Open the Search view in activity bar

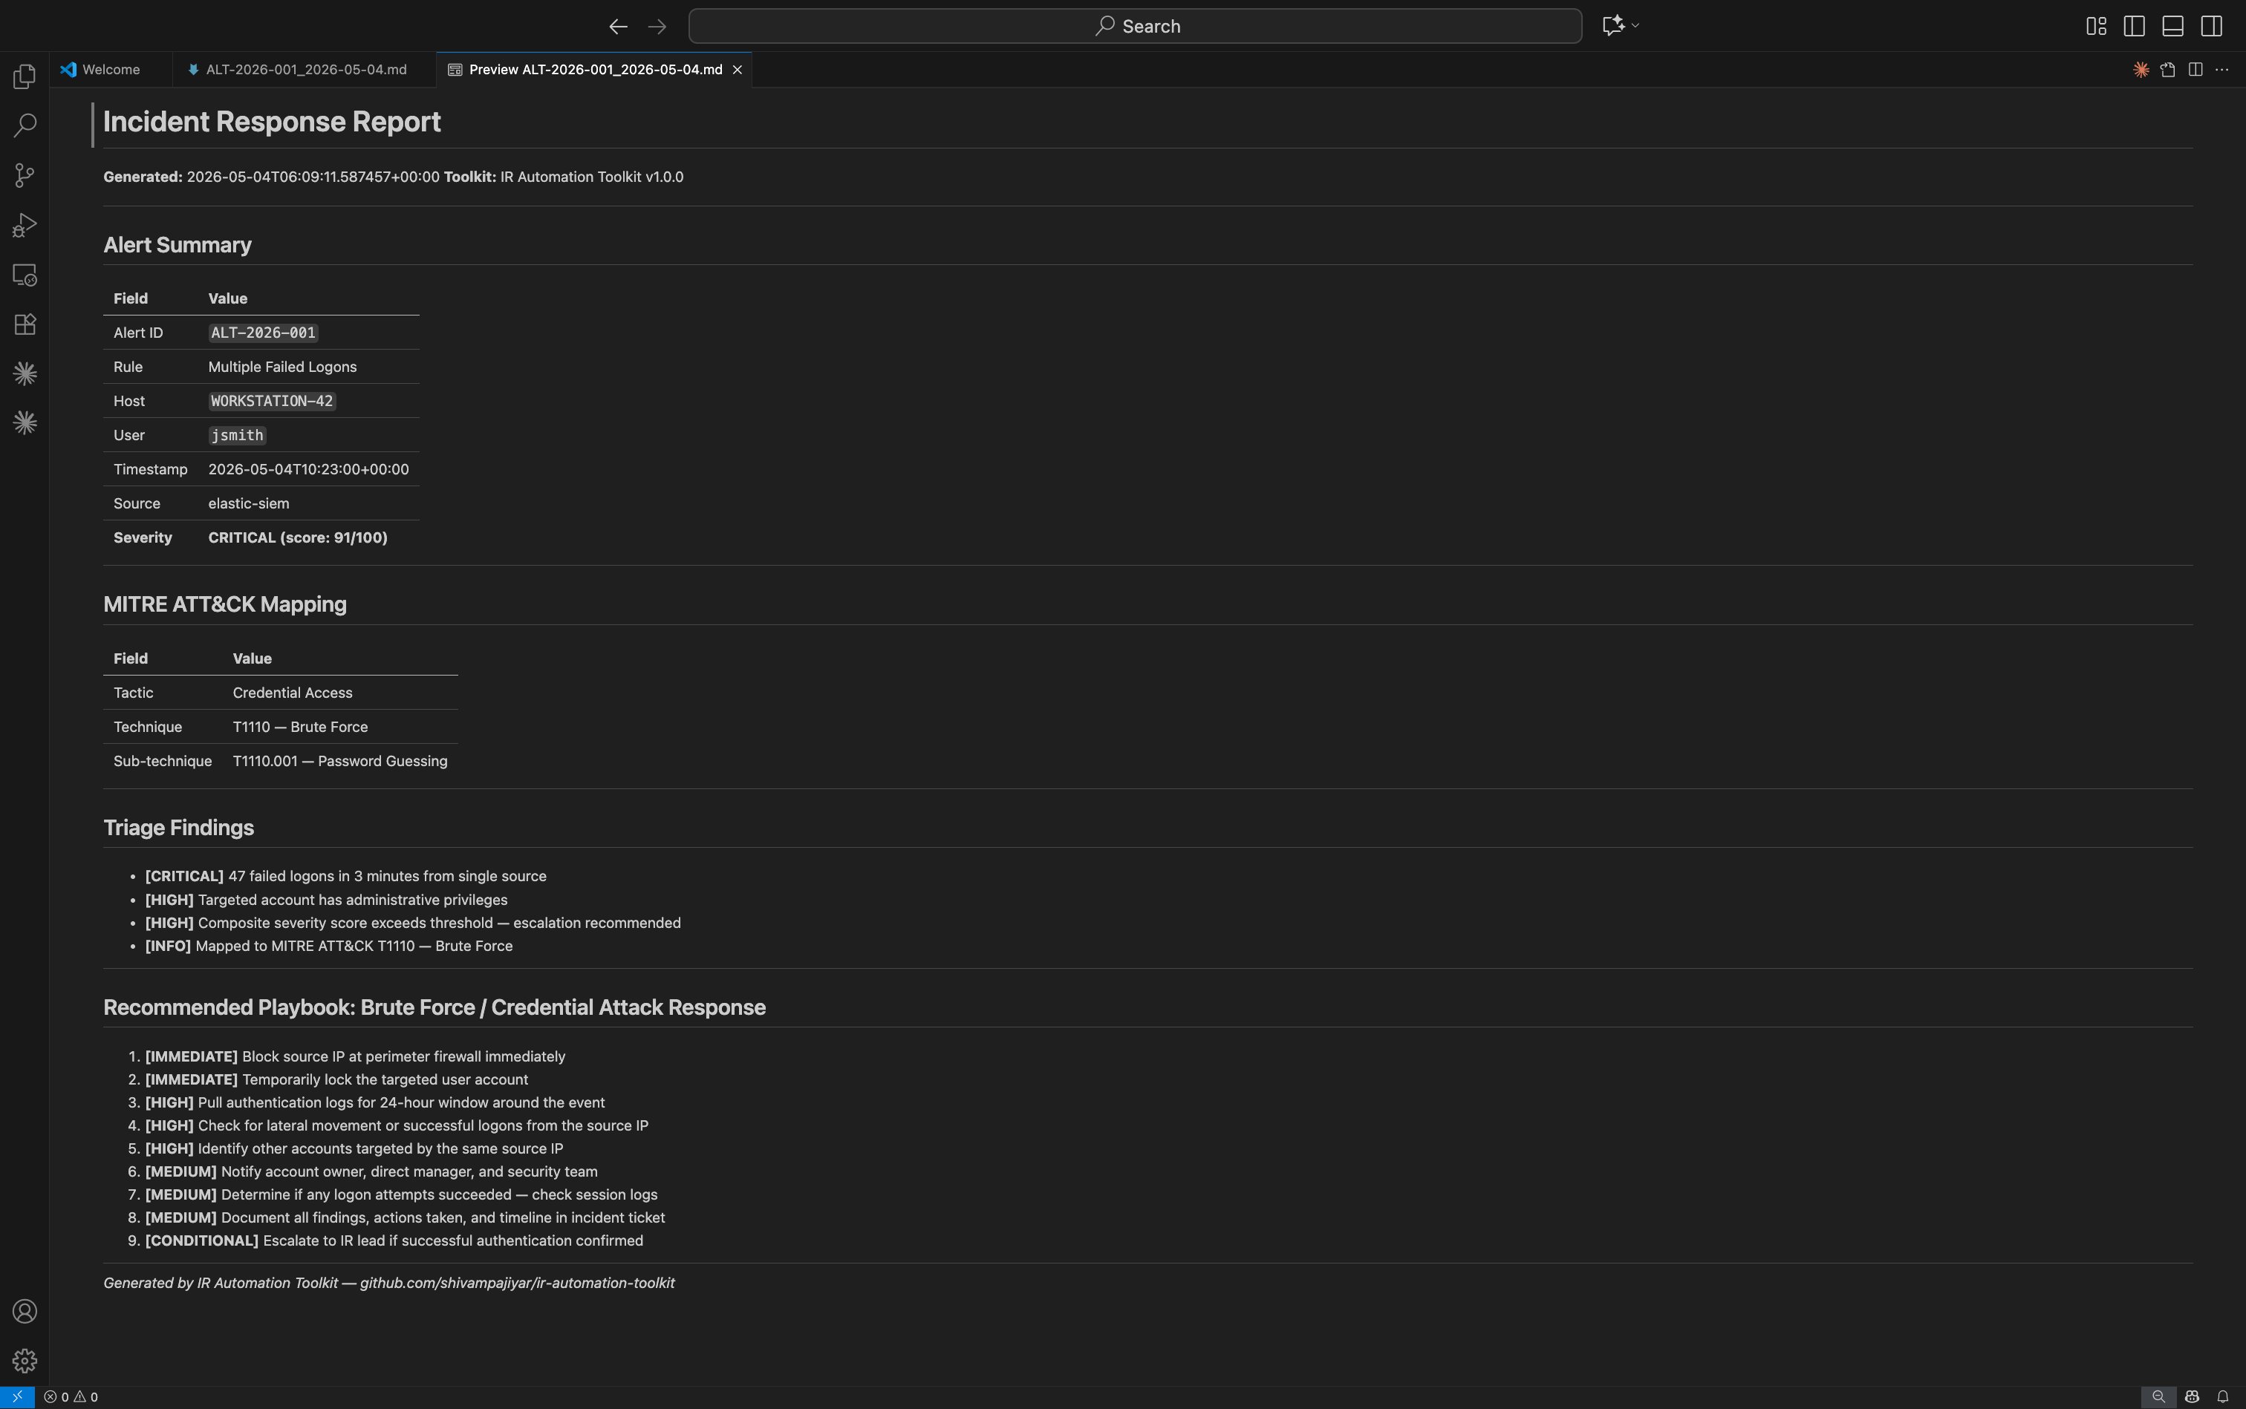[25, 125]
